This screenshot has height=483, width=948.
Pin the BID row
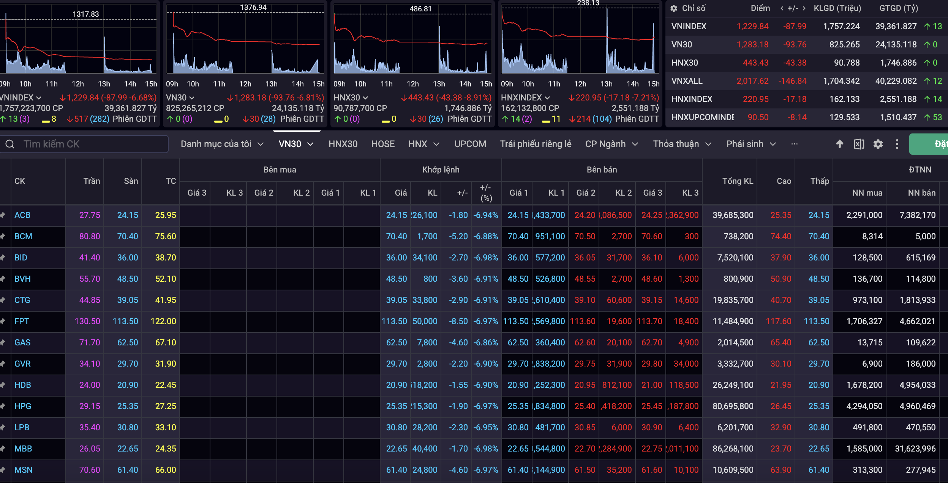click(3, 257)
